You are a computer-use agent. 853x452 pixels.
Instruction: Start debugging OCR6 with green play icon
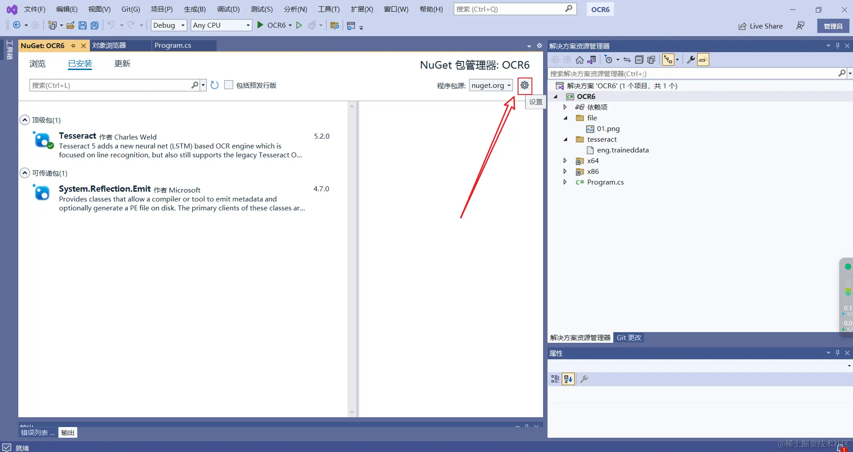click(260, 25)
